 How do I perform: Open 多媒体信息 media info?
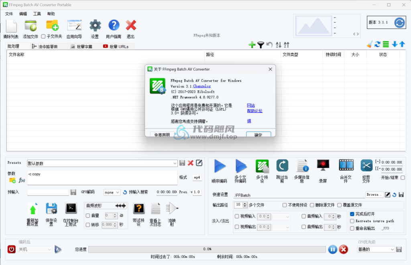[x=302, y=166]
